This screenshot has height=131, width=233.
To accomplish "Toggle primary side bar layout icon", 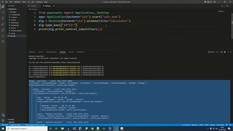I will [205, 2].
